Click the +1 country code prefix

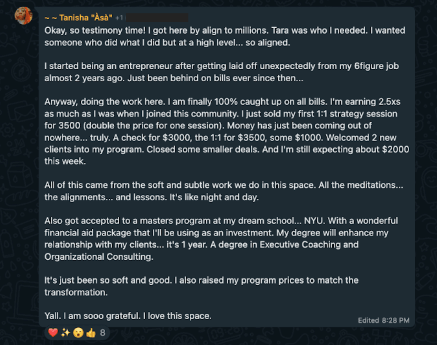point(119,18)
